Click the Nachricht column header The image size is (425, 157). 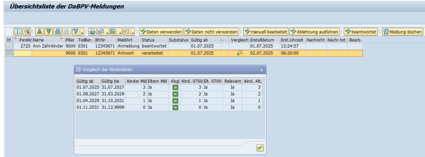pos(316,40)
